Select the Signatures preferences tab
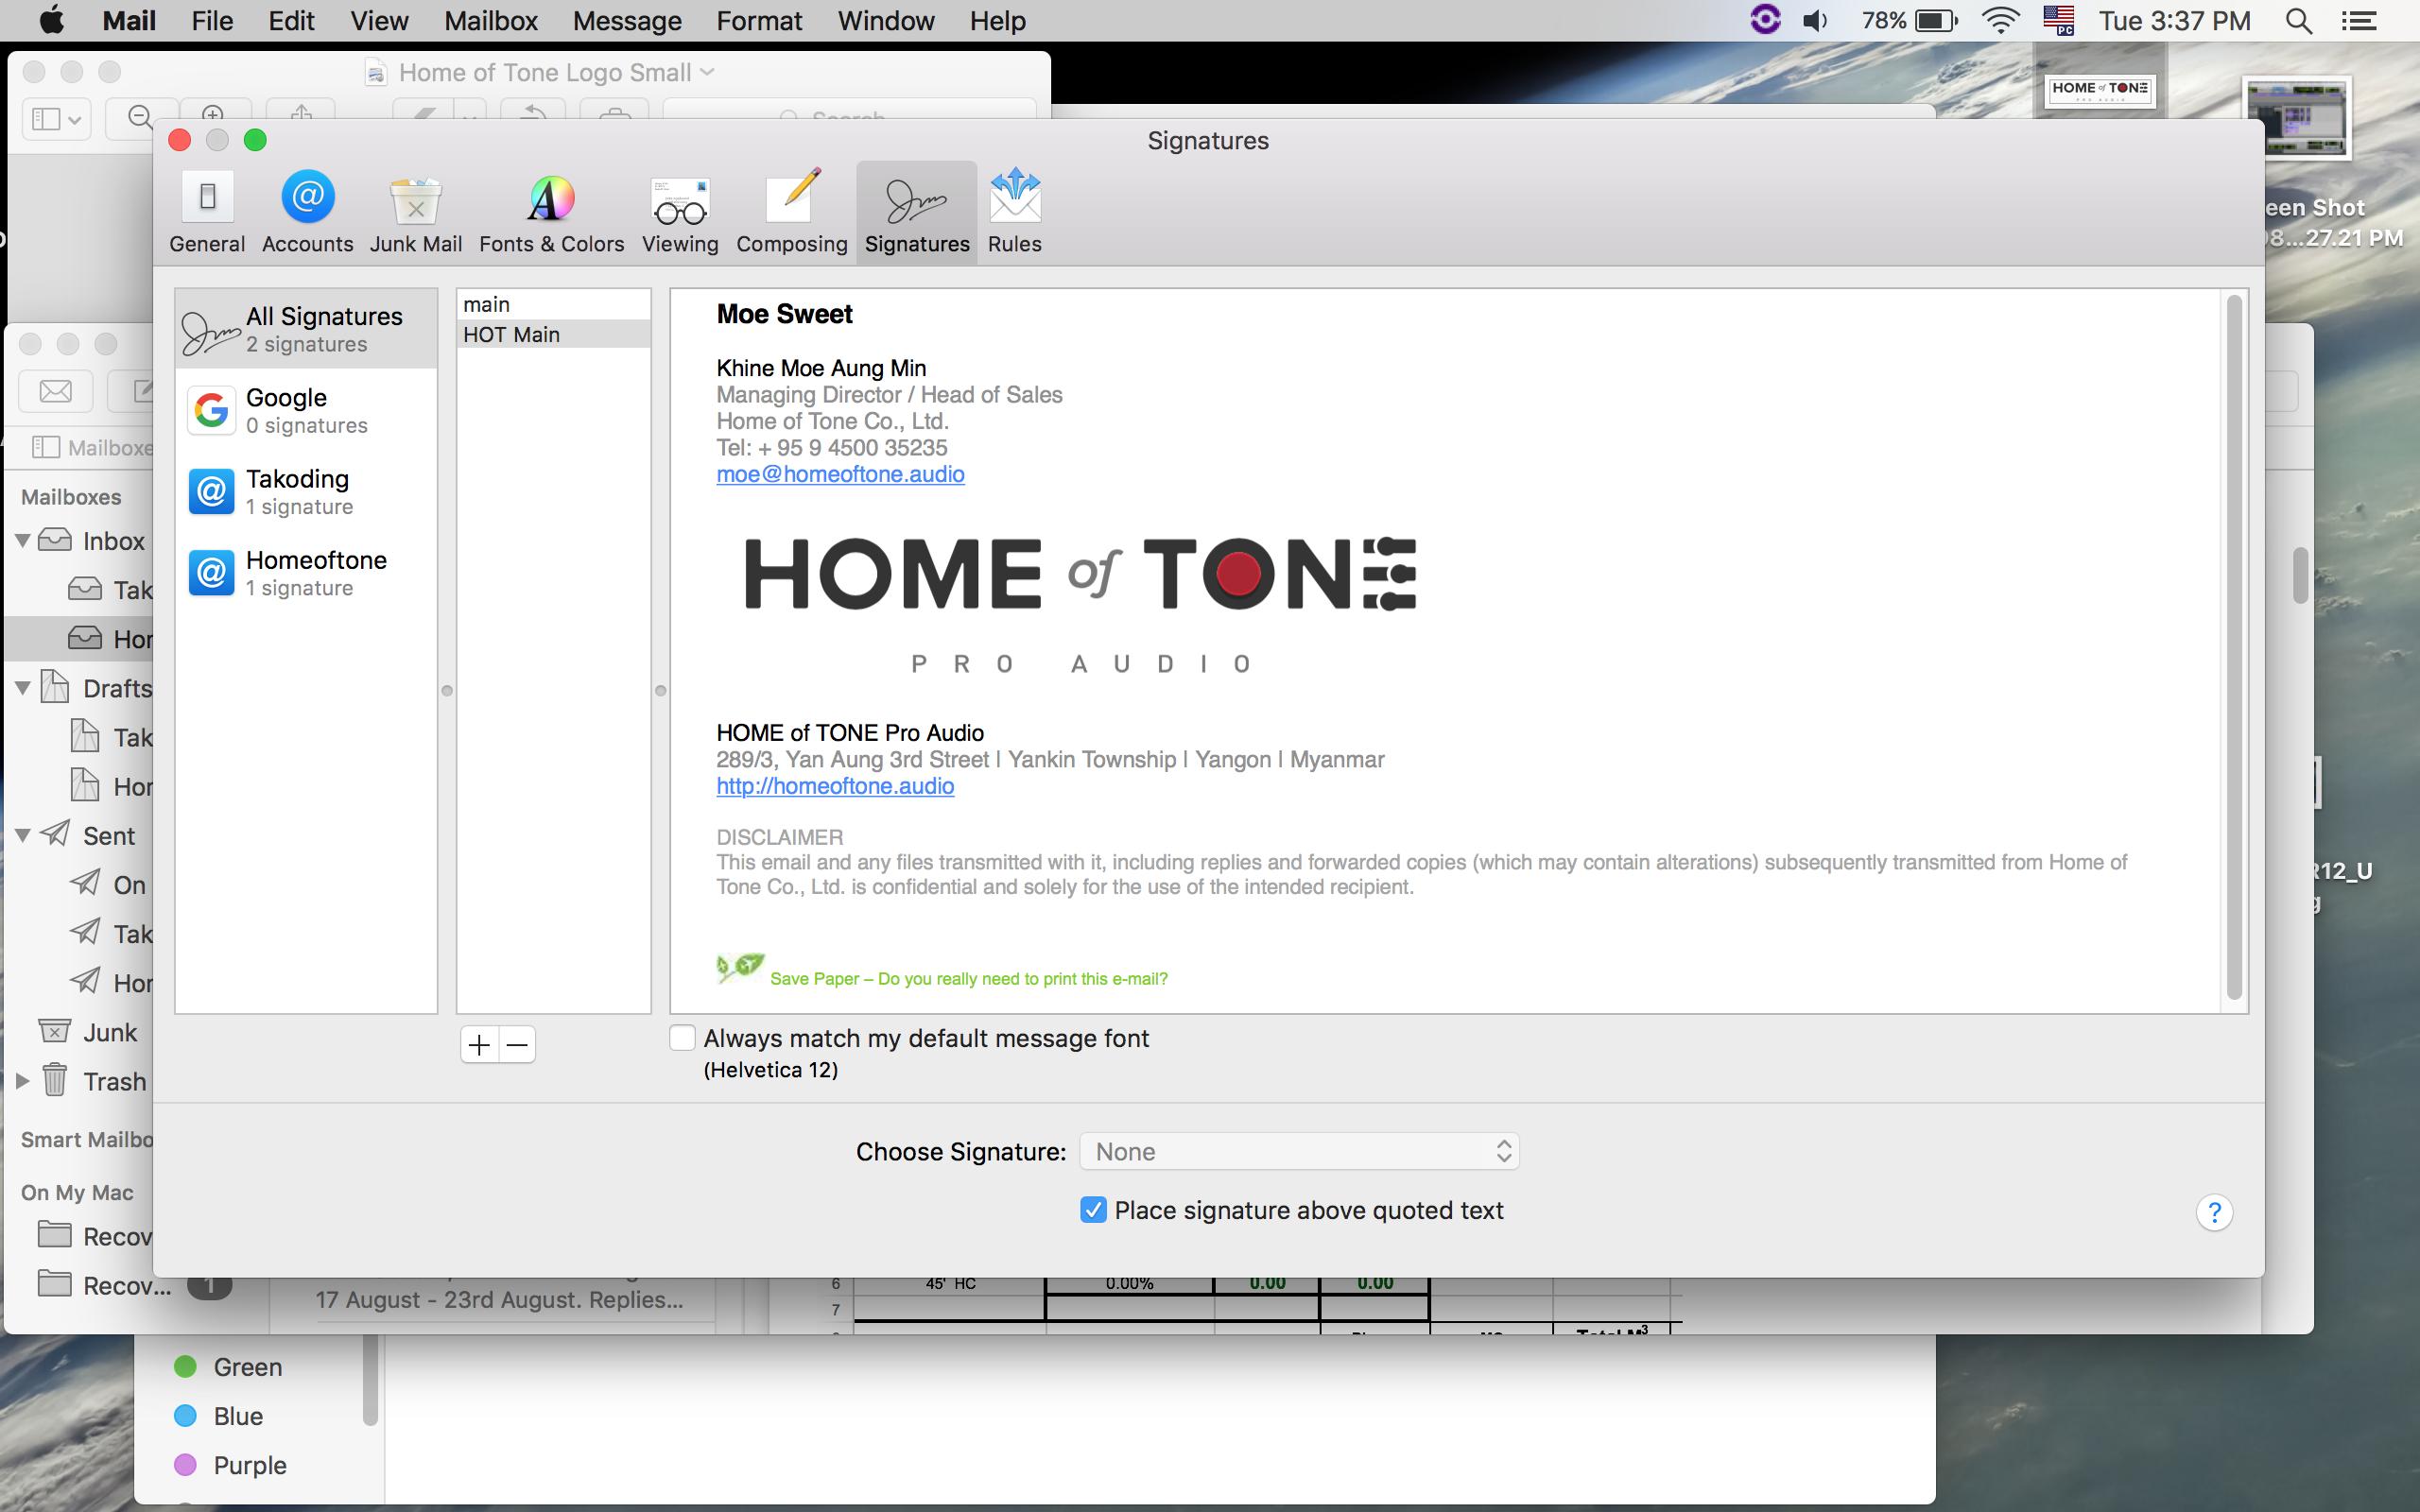This screenshot has height=1512, width=2420. [x=916, y=213]
